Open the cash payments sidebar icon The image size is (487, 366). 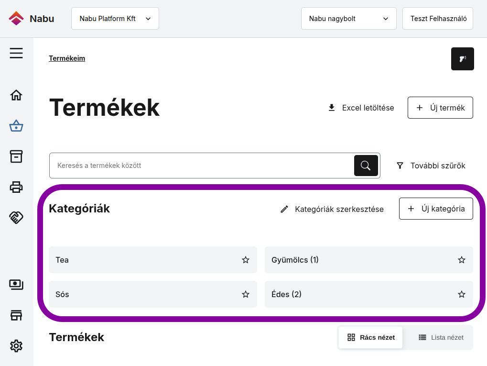[16, 285]
